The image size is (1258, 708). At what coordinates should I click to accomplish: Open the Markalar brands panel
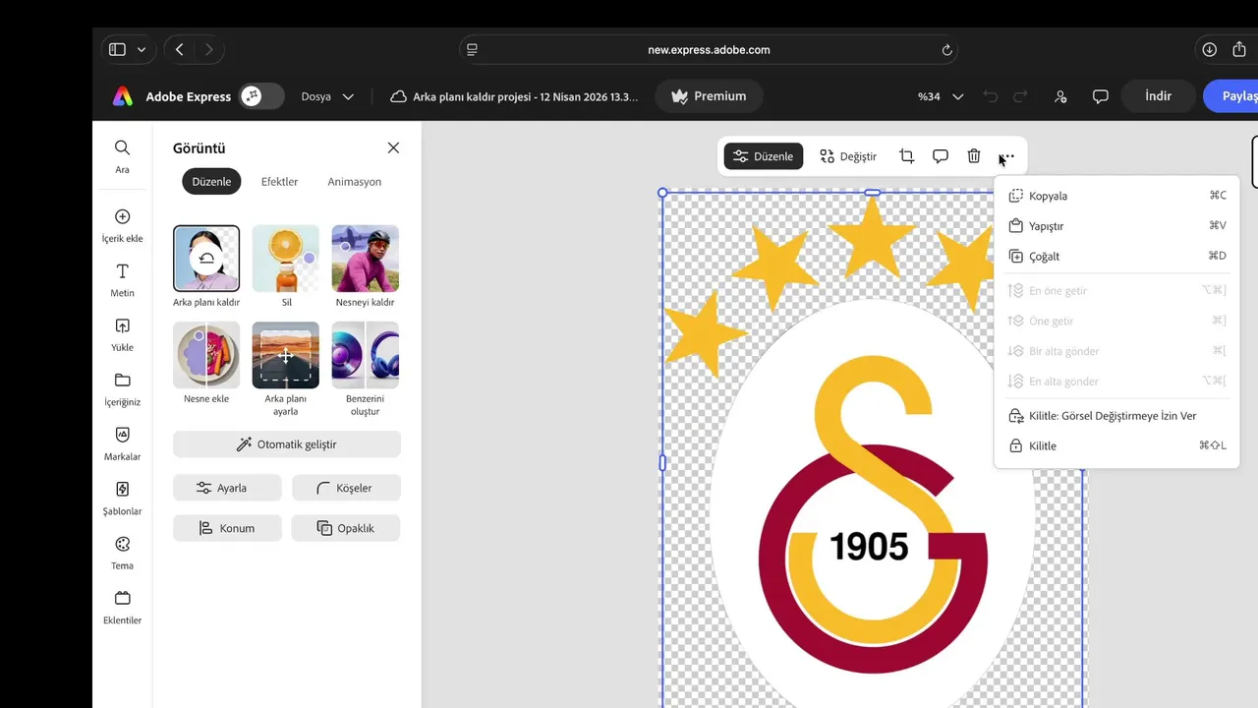(x=122, y=443)
